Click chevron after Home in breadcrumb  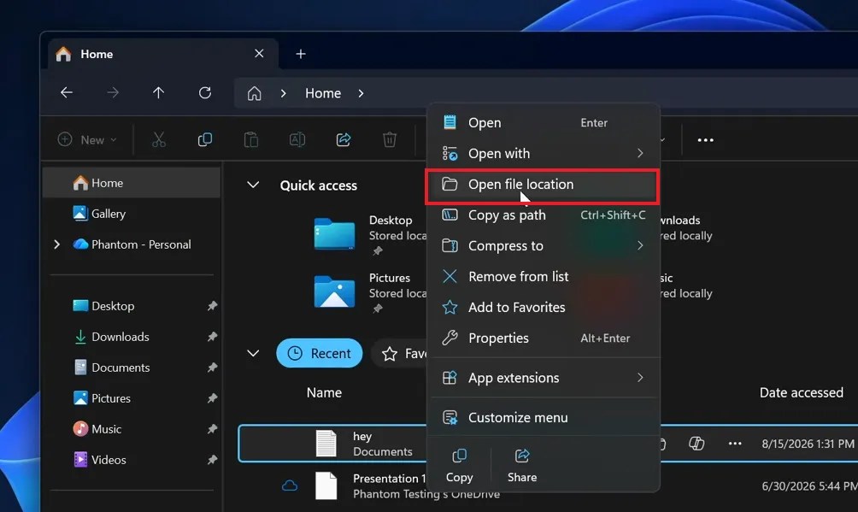361,93
